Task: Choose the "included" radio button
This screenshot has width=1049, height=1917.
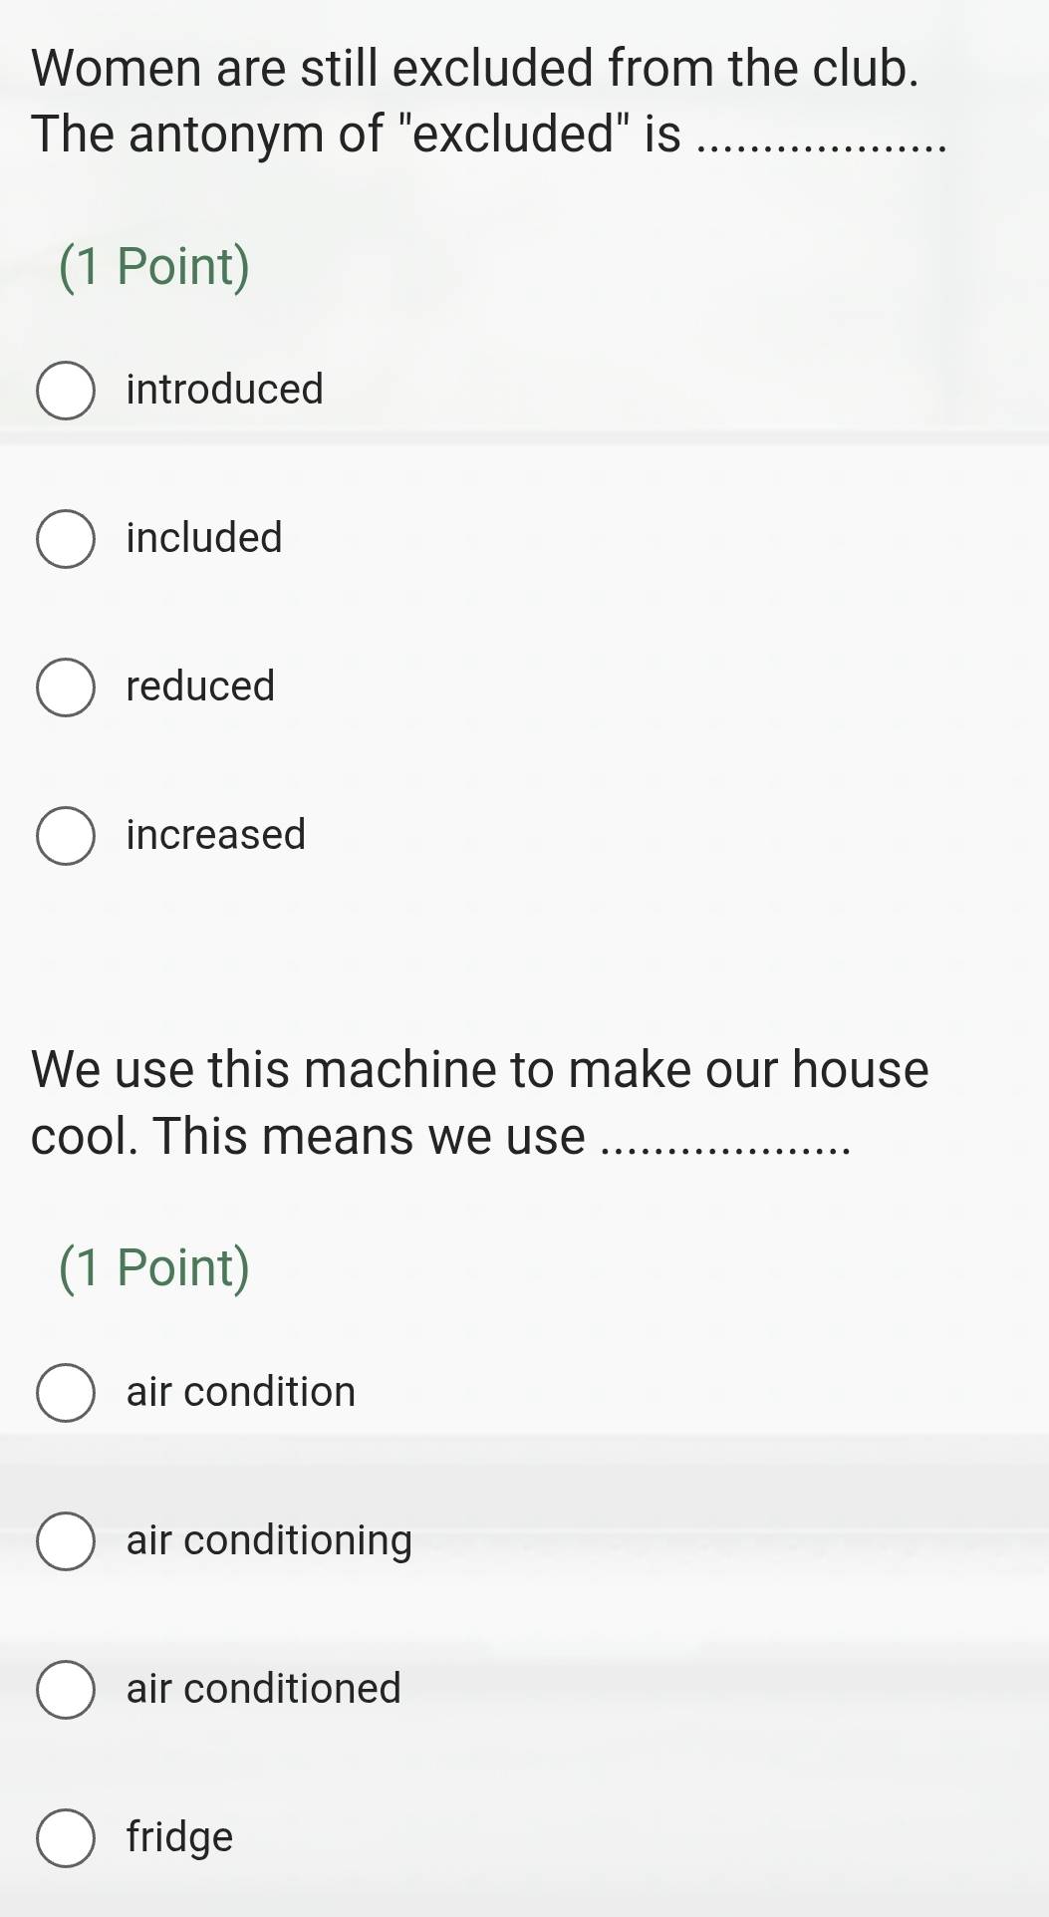Action: [x=66, y=539]
